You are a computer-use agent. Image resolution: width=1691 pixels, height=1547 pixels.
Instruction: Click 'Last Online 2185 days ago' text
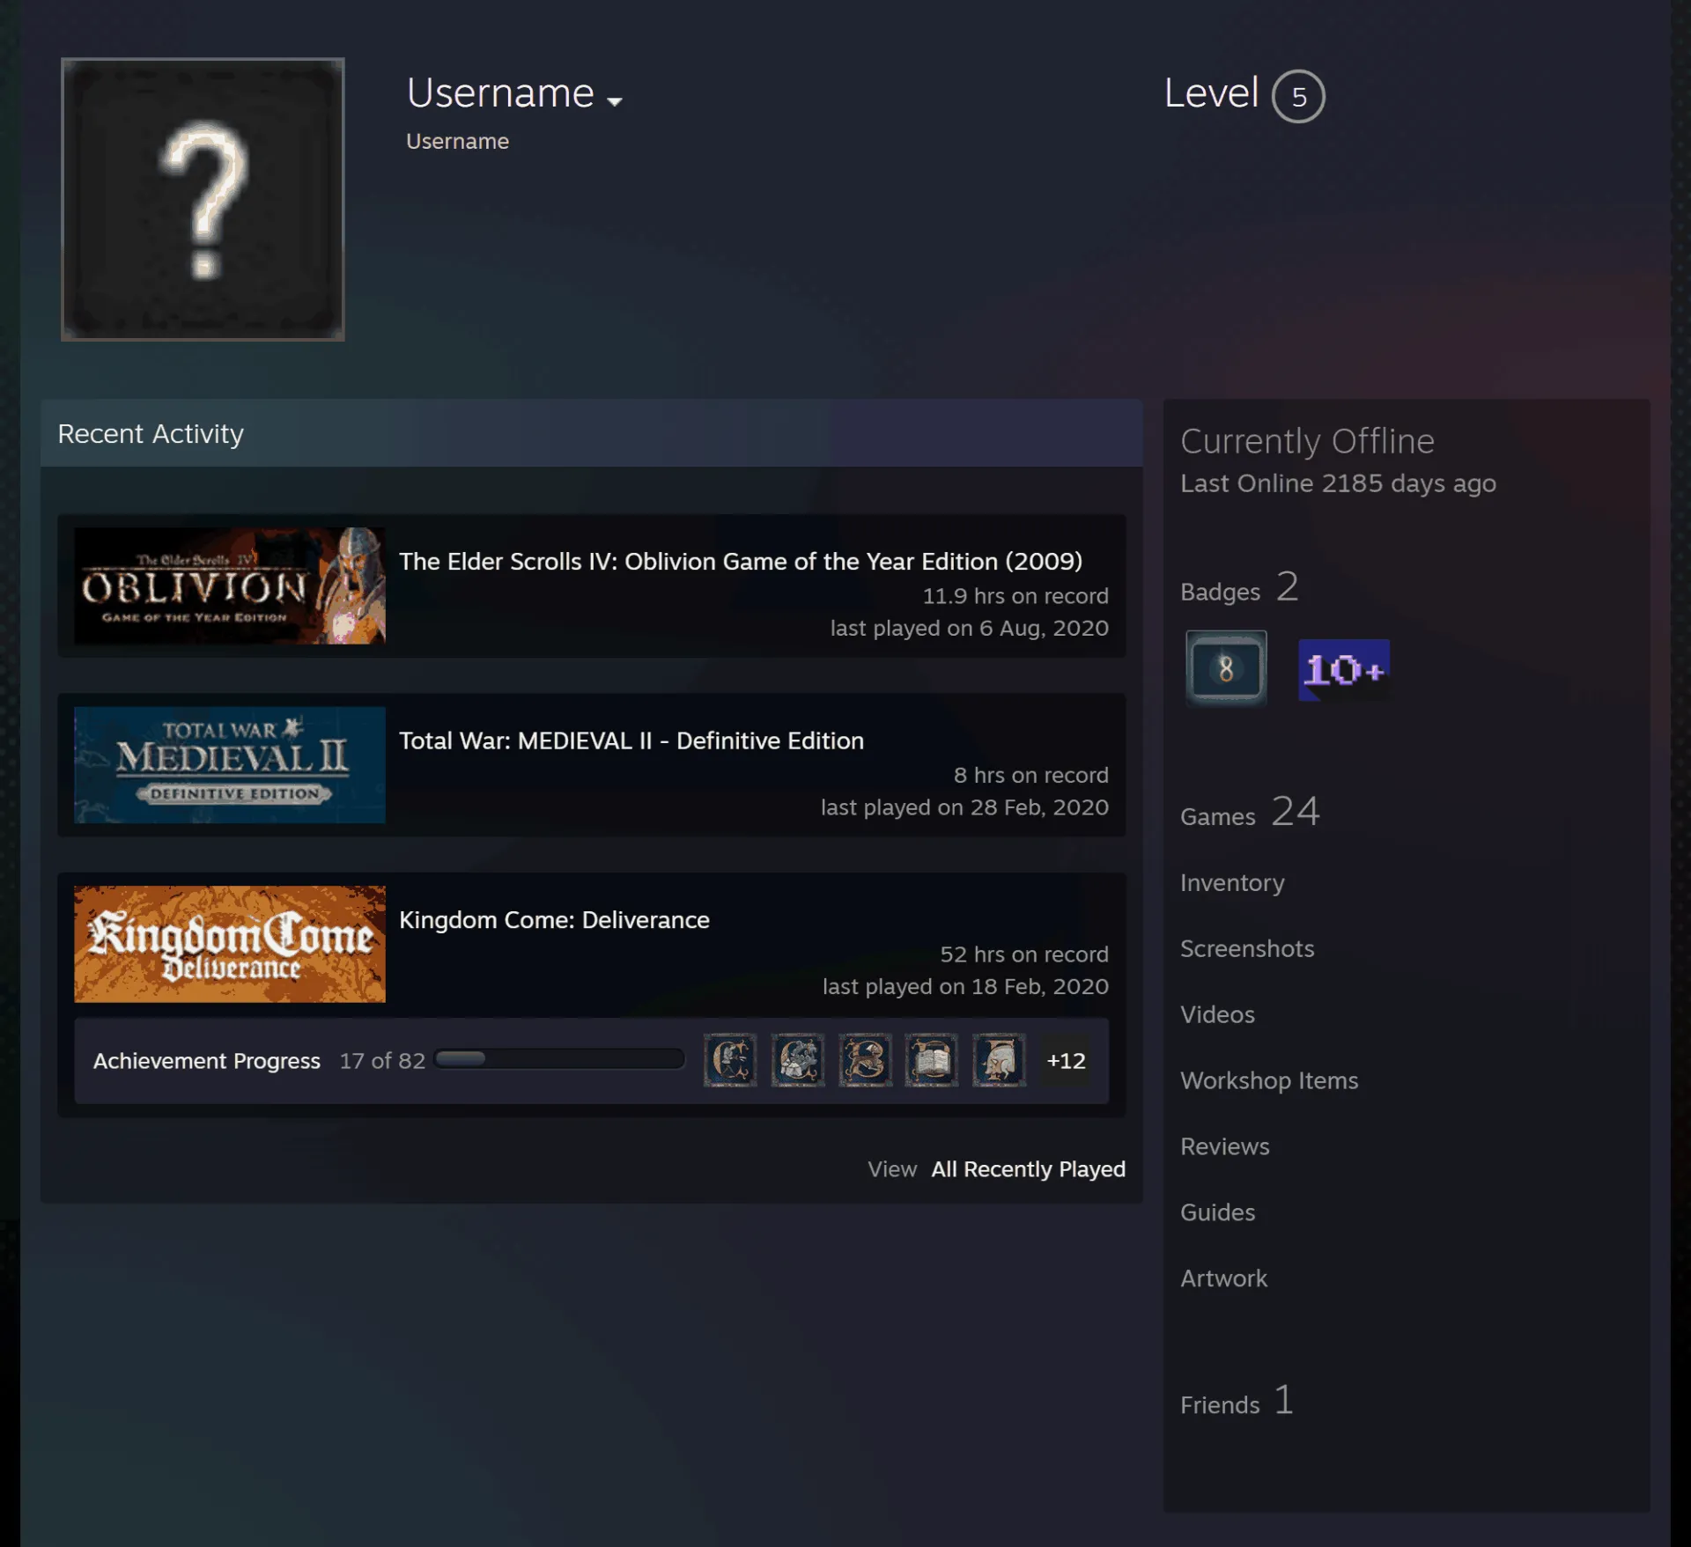point(1338,483)
